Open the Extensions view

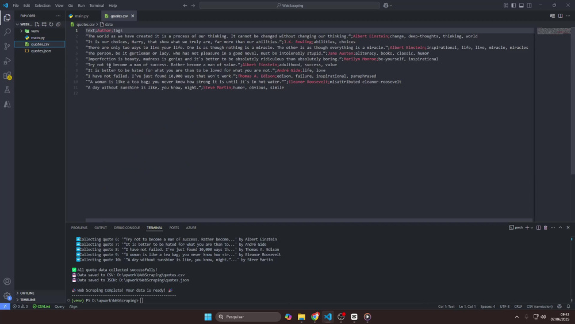[x=7, y=75]
